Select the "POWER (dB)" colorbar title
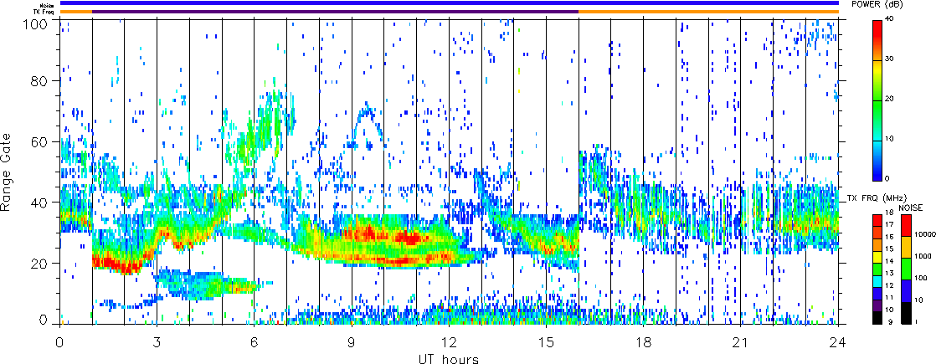Image resolution: width=936 pixels, height=364 pixels. 877,4
